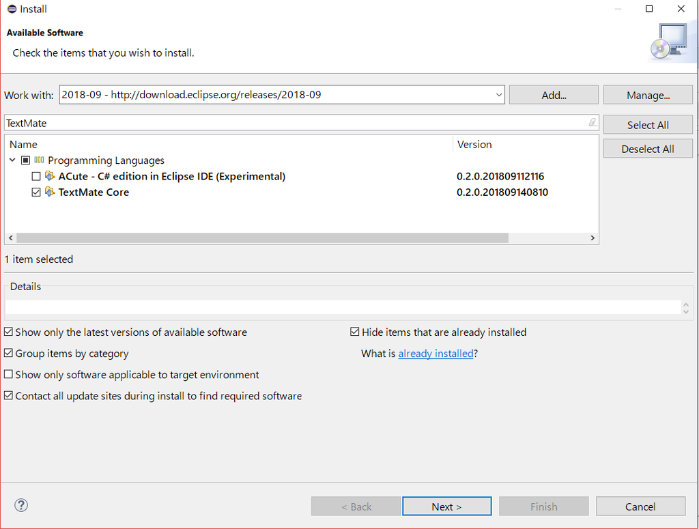The height and width of the screenshot is (529, 699).
Task: Select the Programming Languages category label
Action: pos(106,160)
